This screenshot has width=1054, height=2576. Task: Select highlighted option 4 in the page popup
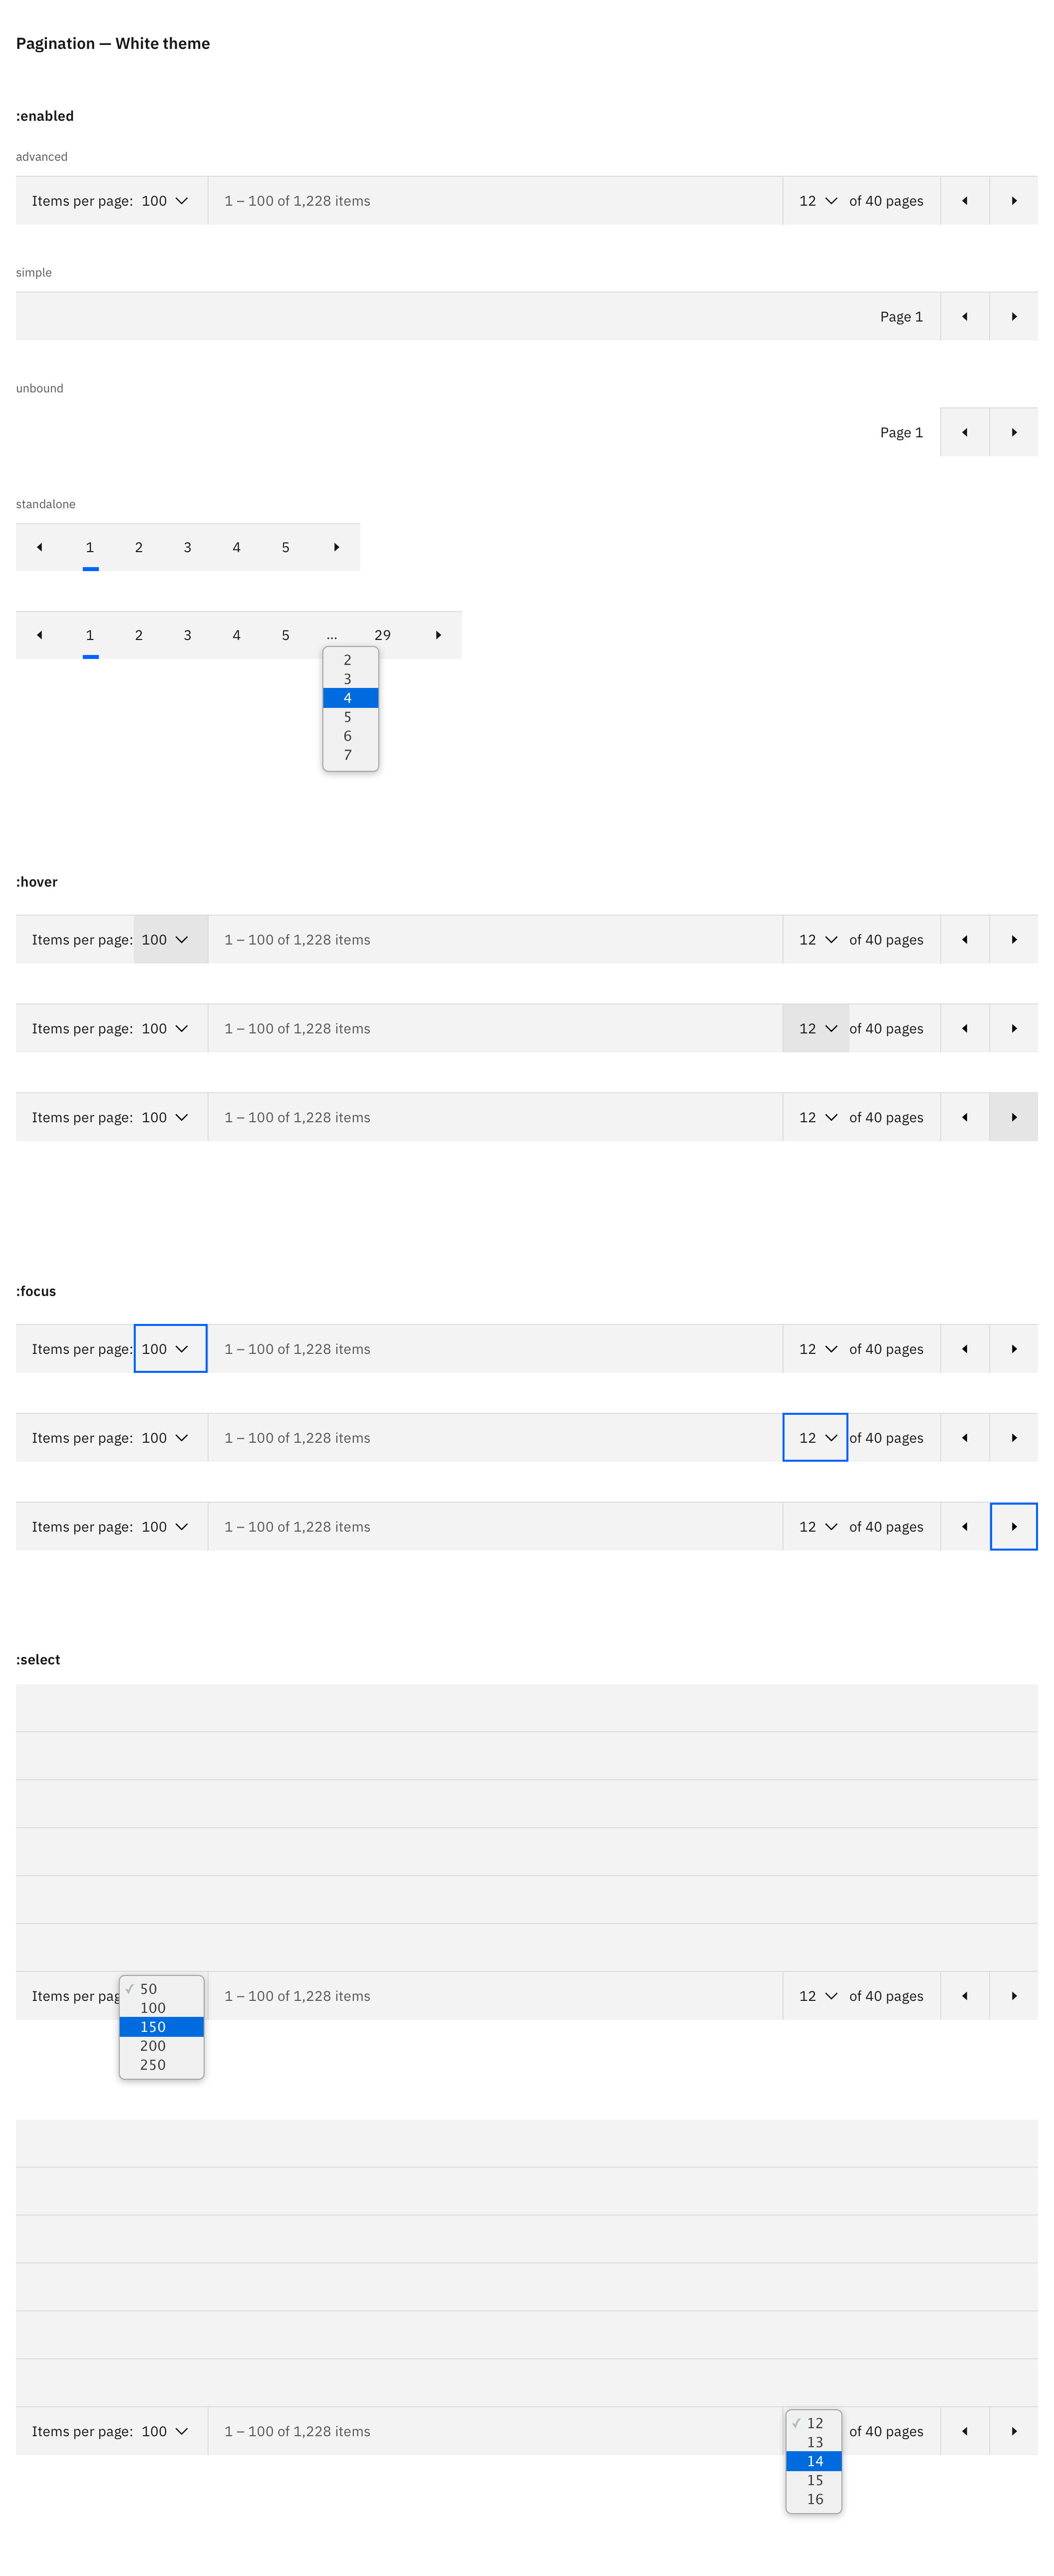(x=349, y=698)
